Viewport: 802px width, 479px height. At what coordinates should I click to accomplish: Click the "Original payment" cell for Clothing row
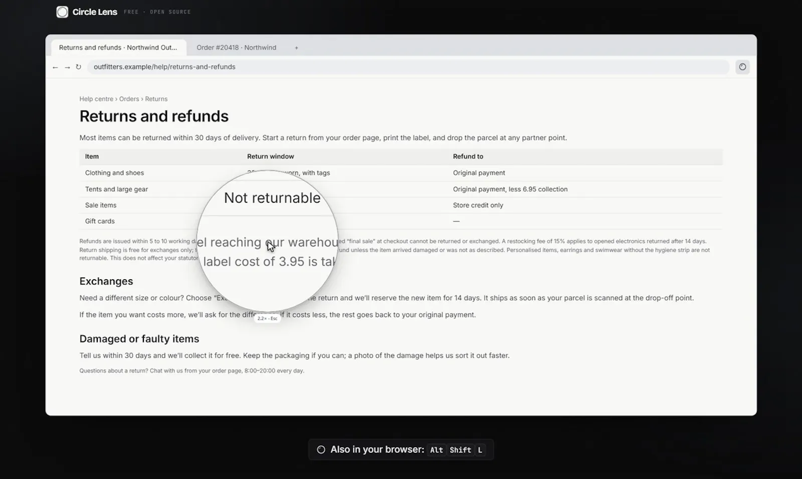479,173
